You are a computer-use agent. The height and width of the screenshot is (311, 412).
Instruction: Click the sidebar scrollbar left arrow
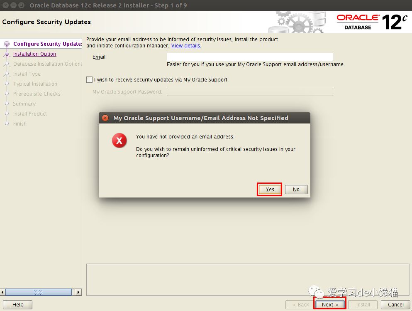[2, 292]
